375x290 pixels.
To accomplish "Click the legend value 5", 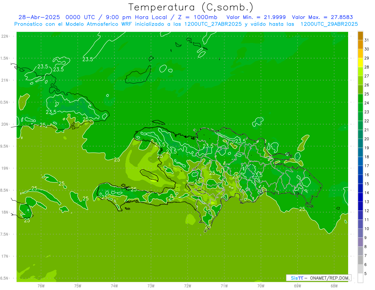I will 365,274.
